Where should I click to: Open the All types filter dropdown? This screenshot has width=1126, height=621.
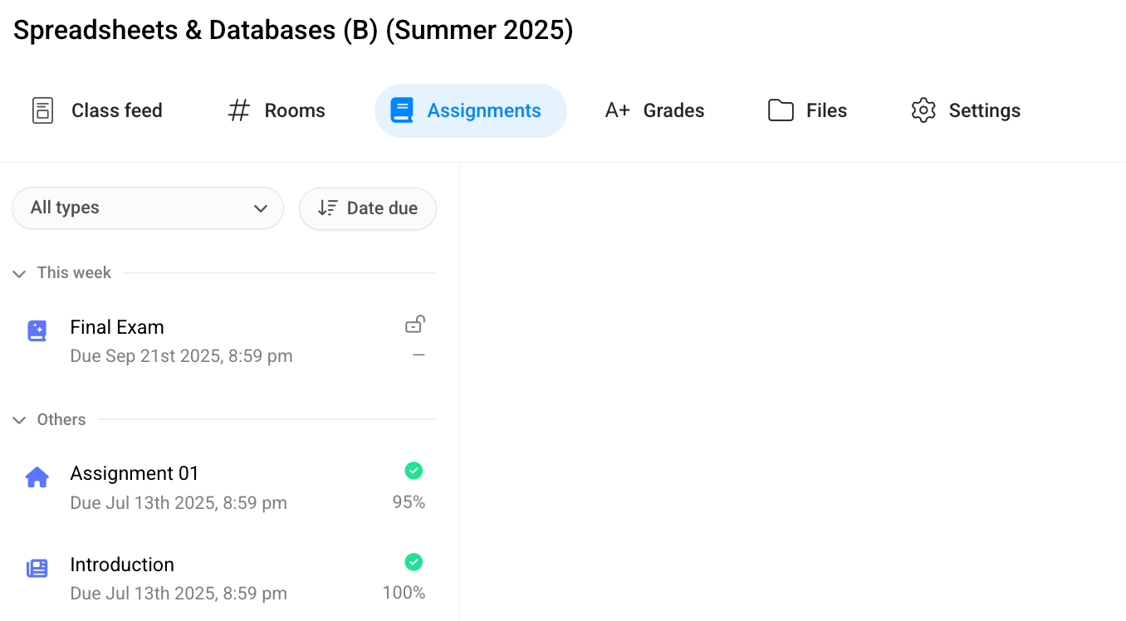coord(148,208)
